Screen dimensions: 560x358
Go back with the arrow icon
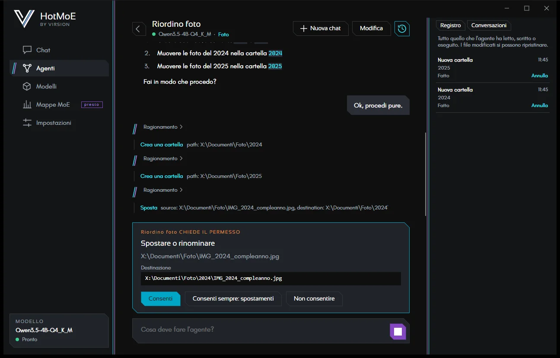pos(138,29)
